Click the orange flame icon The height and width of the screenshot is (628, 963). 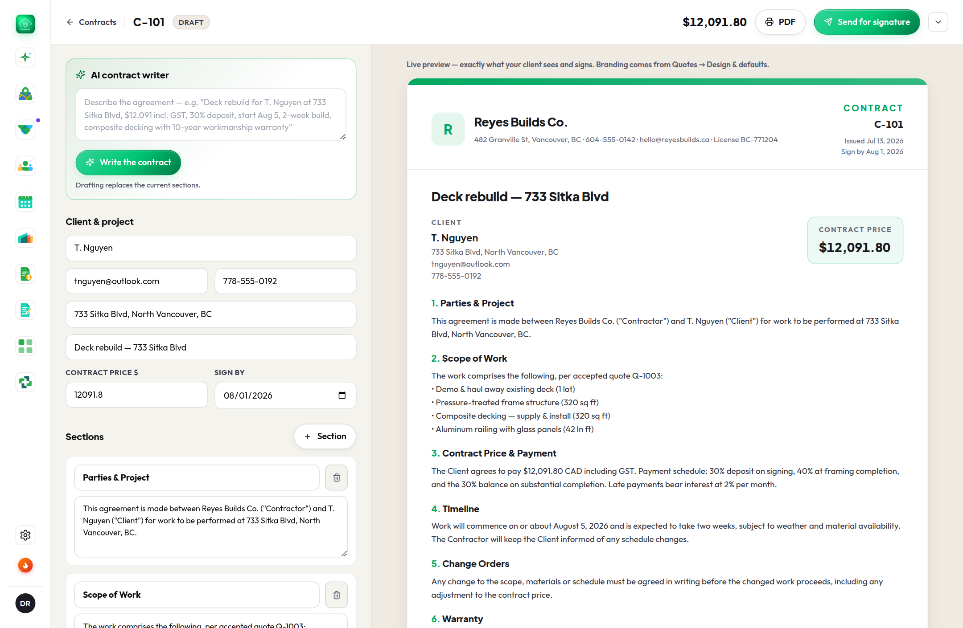point(25,565)
